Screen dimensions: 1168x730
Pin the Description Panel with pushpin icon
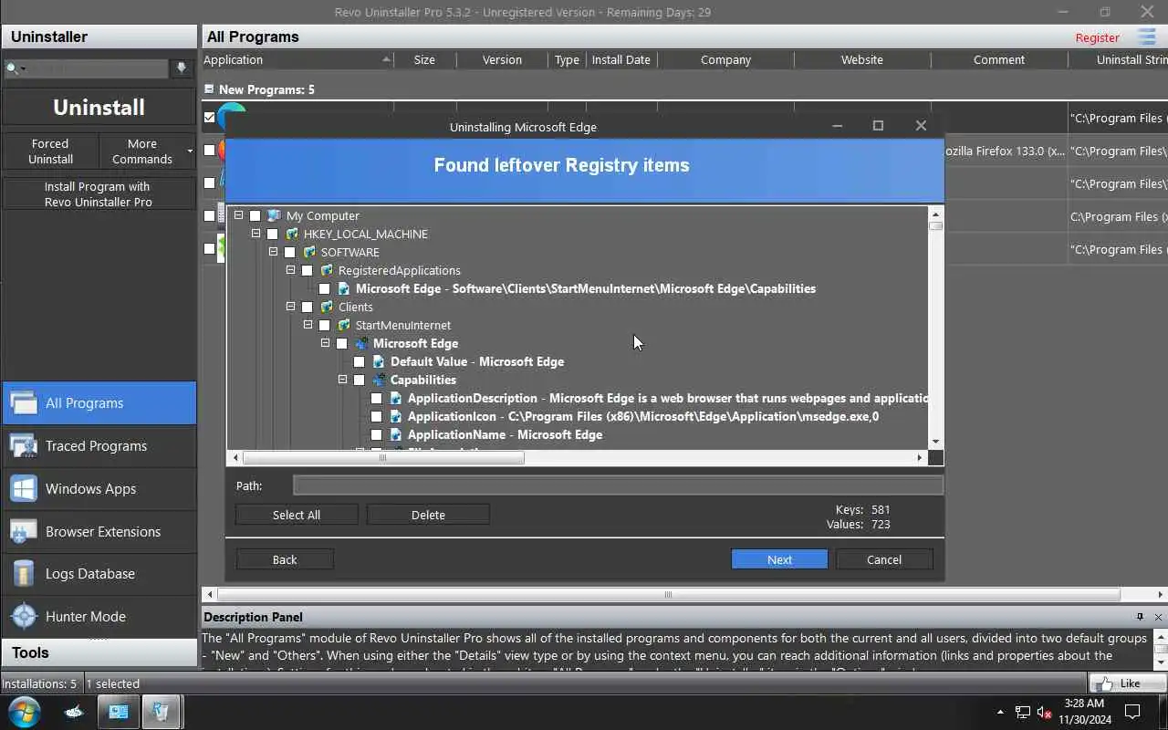[1140, 617]
